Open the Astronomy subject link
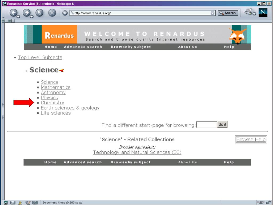Image resolution: width=273 pixels, height=205 pixels. tap(53, 92)
